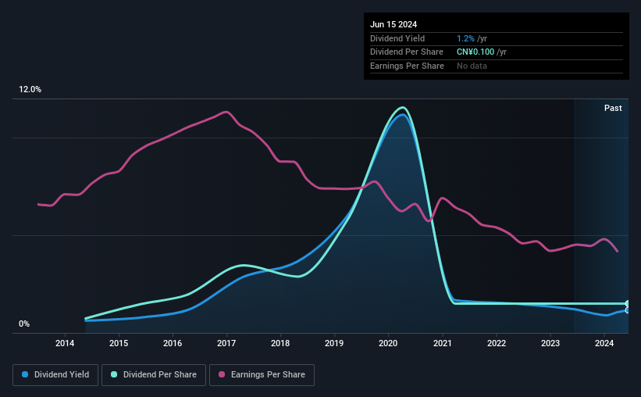Toggle the Earnings Per Share legend button

262,375
